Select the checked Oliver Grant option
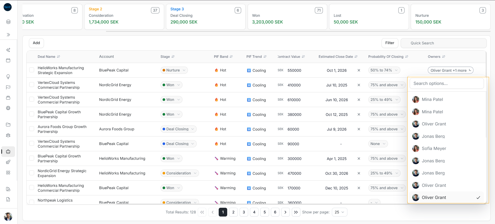 (447, 197)
